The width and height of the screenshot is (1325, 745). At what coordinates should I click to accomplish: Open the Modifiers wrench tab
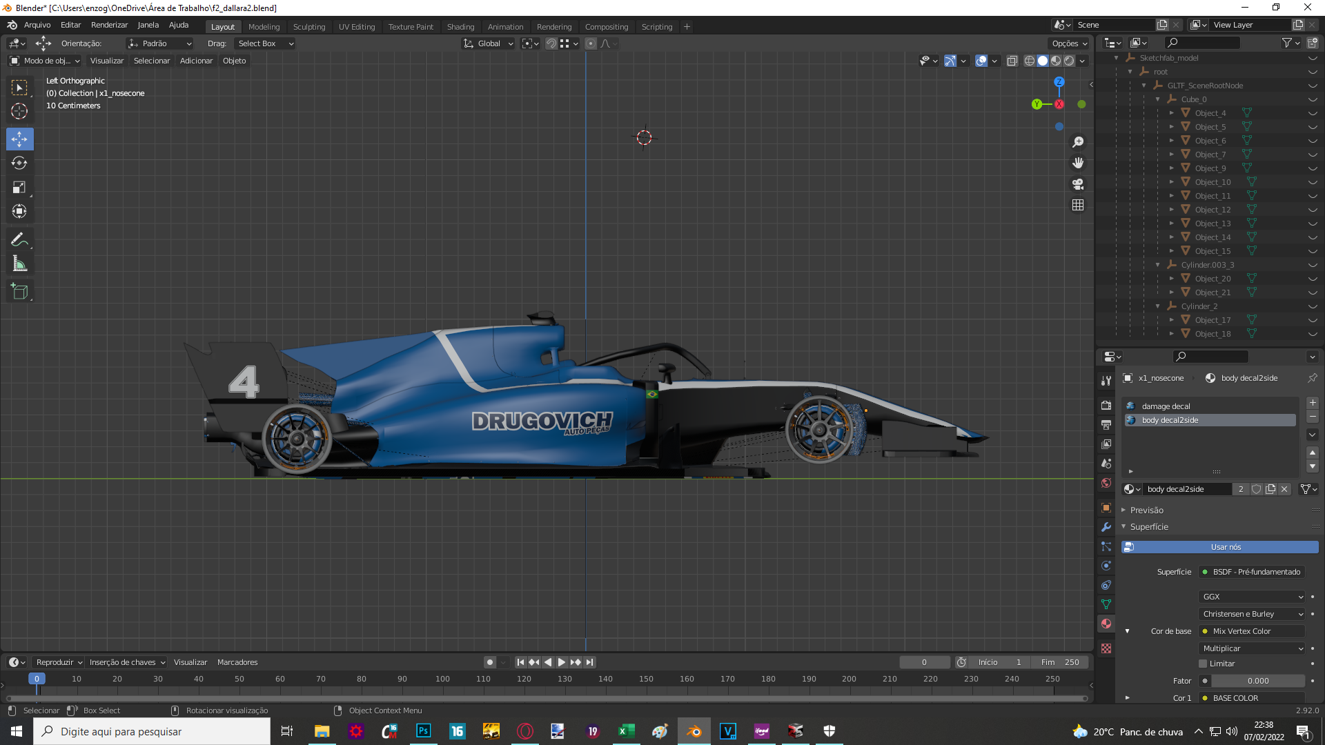(1106, 527)
